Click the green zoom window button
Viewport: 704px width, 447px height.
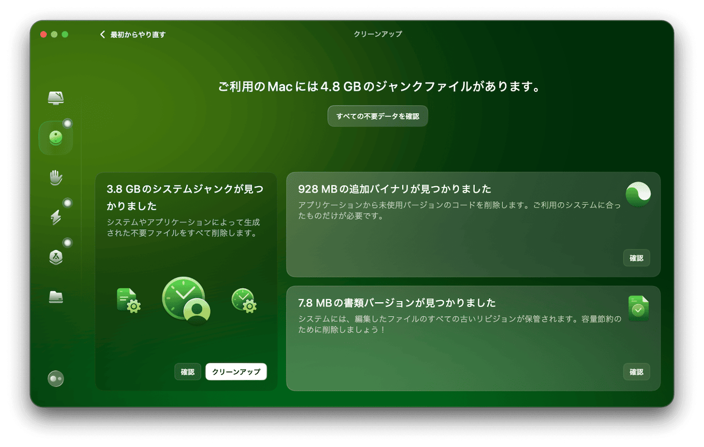[65, 35]
